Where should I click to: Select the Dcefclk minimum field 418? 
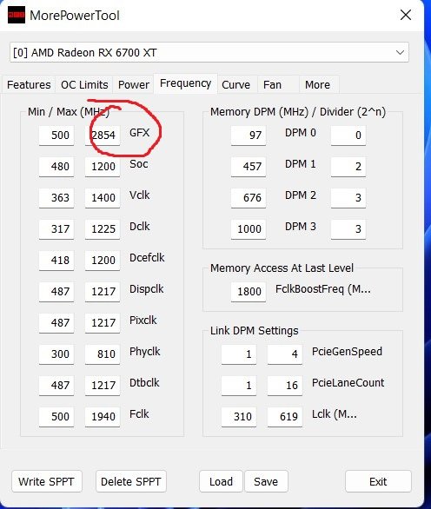[56, 260]
